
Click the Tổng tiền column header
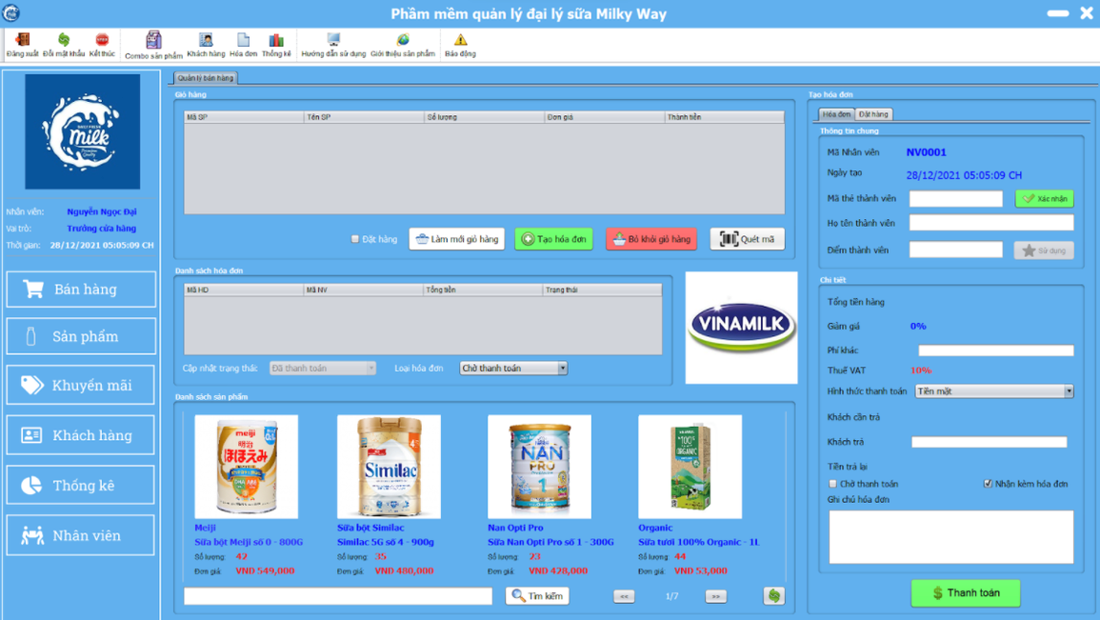[x=484, y=290]
